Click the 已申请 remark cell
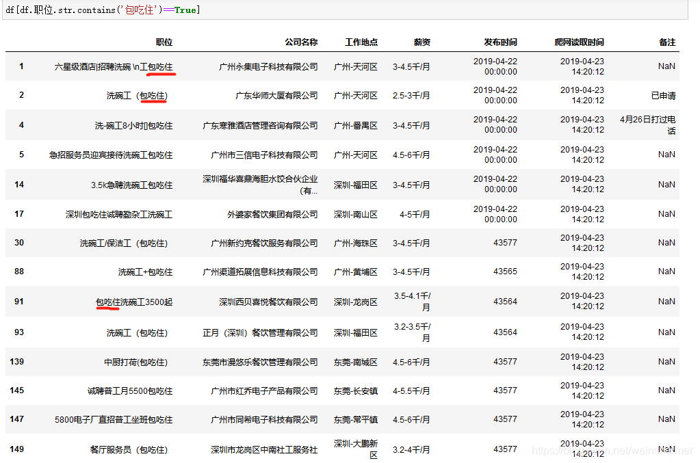The image size is (700, 463). point(664,96)
